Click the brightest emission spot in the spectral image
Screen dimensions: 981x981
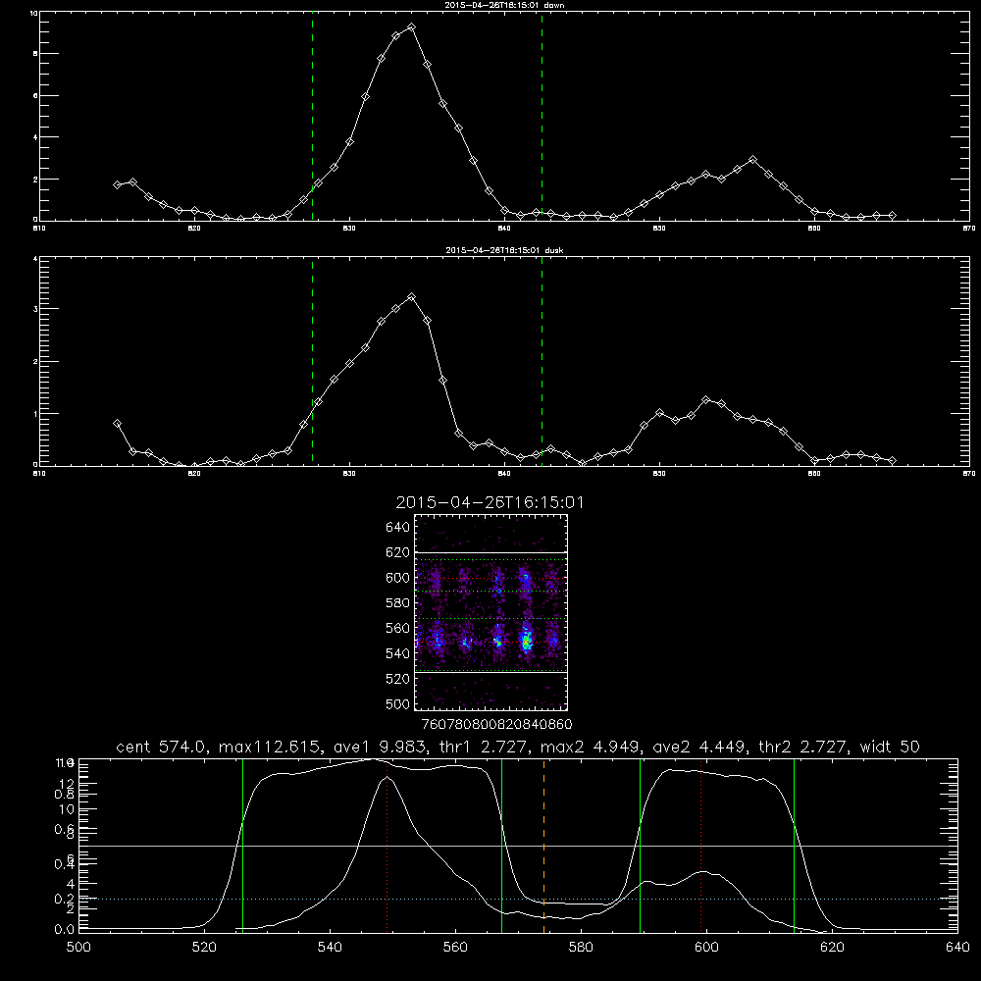click(527, 642)
